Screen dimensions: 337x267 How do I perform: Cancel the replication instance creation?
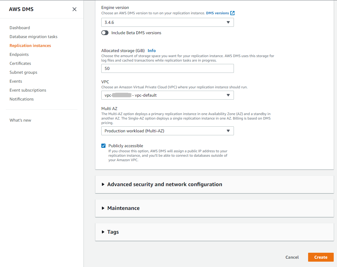(x=292, y=257)
